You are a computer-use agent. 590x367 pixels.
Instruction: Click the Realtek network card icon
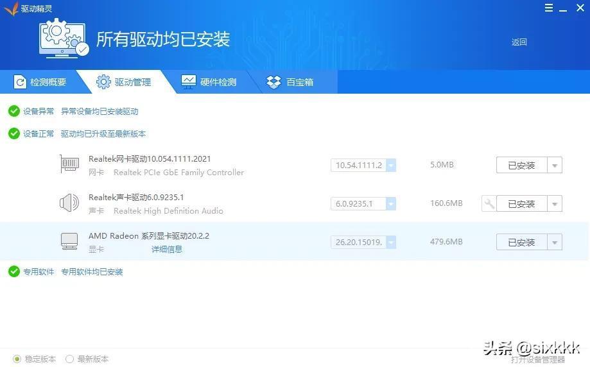[x=69, y=164]
